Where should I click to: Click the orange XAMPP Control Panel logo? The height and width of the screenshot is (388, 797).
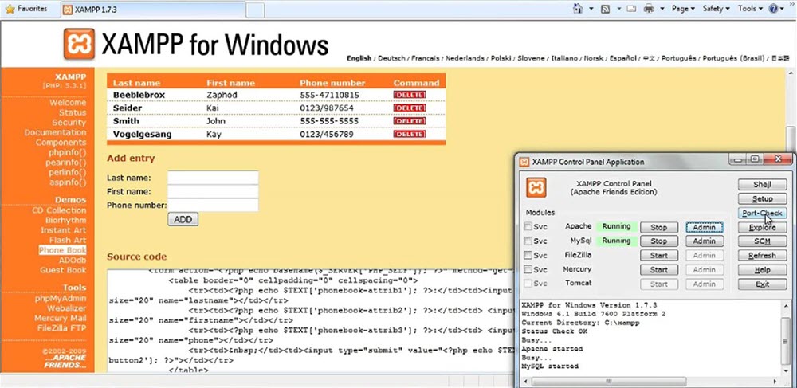click(x=536, y=187)
